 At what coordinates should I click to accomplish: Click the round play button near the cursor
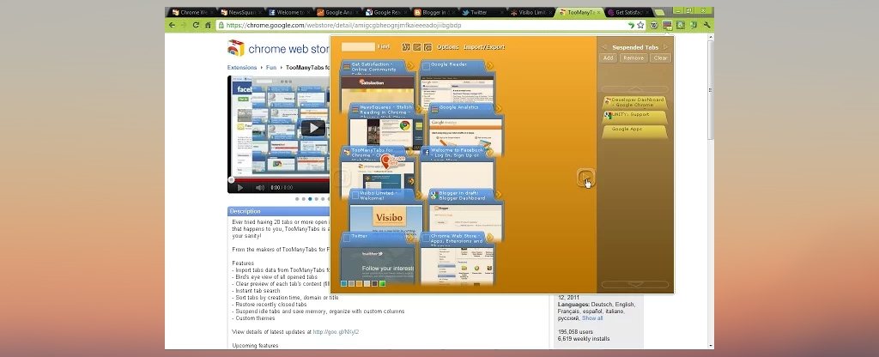[x=585, y=177]
